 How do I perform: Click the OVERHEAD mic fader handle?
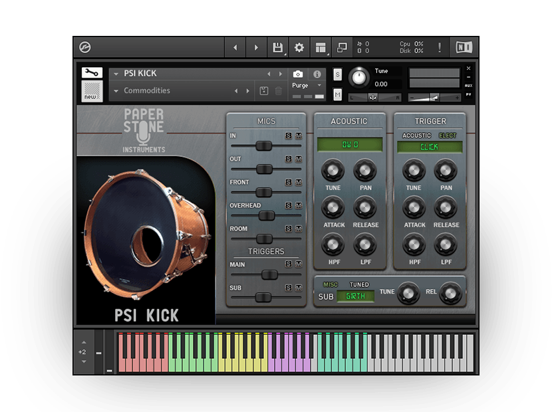[x=267, y=216]
